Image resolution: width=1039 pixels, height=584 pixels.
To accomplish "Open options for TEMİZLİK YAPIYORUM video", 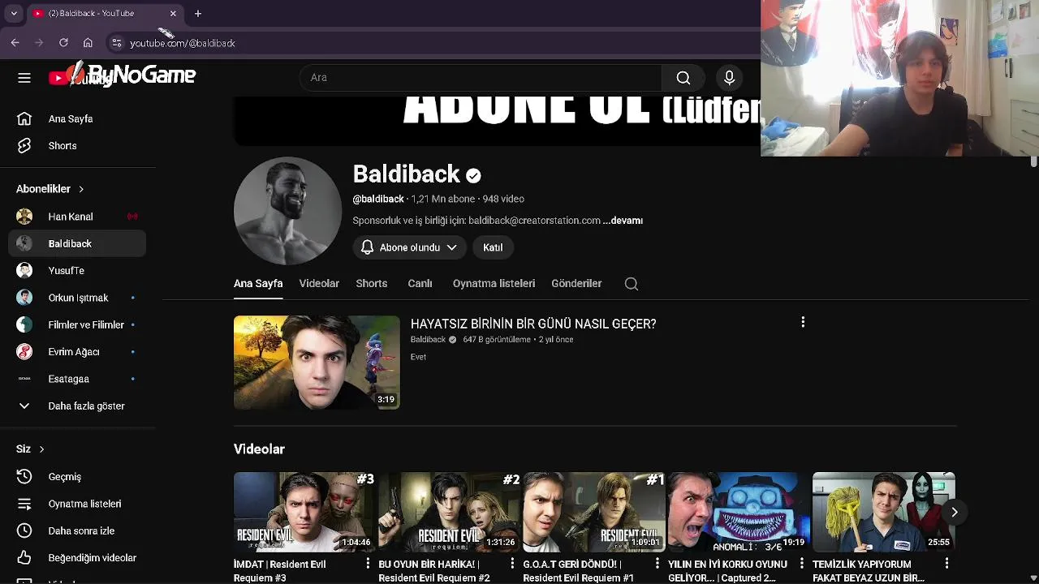I will coord(946,563).
